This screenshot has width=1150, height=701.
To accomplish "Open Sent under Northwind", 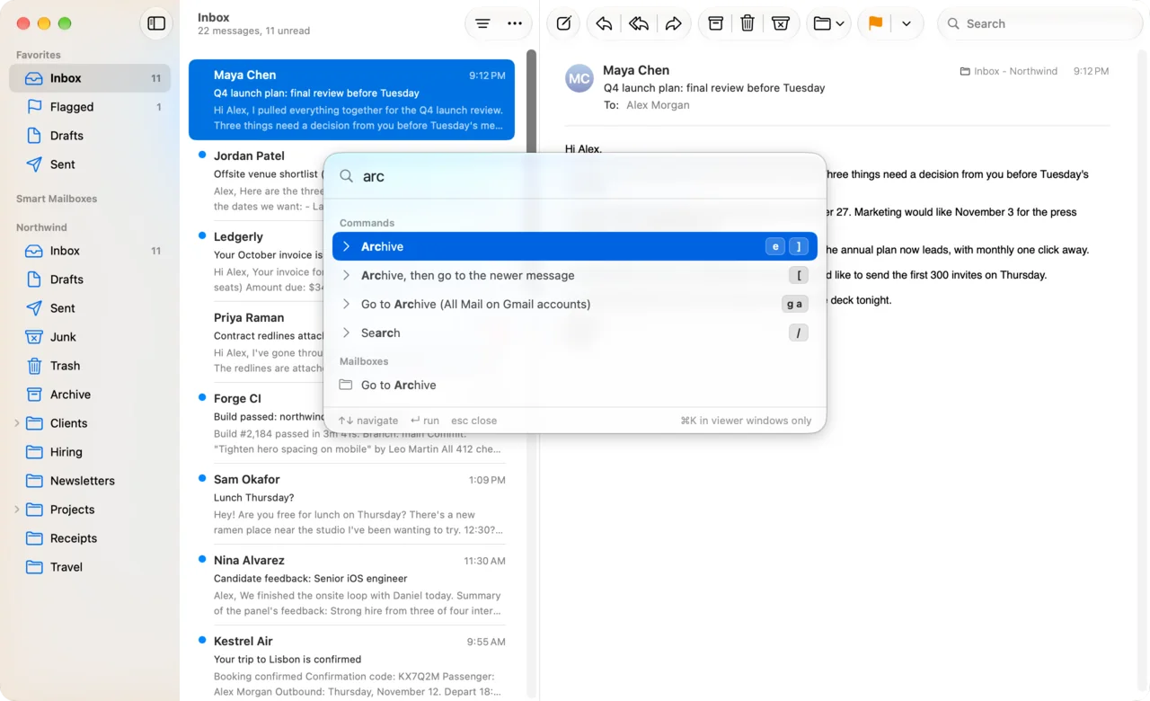I will pyautogui.click(x=90, y=308).
